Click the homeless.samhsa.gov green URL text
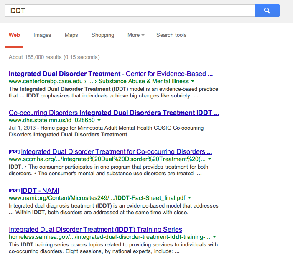Screen dimensions: 293x259 (110, 237)
